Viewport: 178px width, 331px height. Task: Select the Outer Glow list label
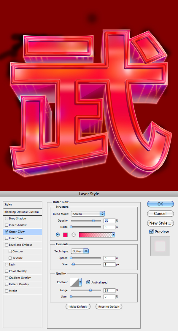(17, 232)
